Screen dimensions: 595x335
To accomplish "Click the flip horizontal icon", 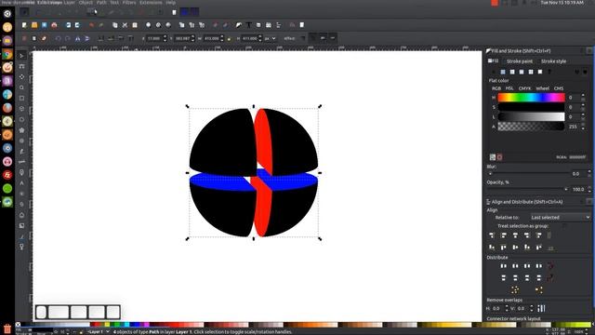I will pos(77,38).
